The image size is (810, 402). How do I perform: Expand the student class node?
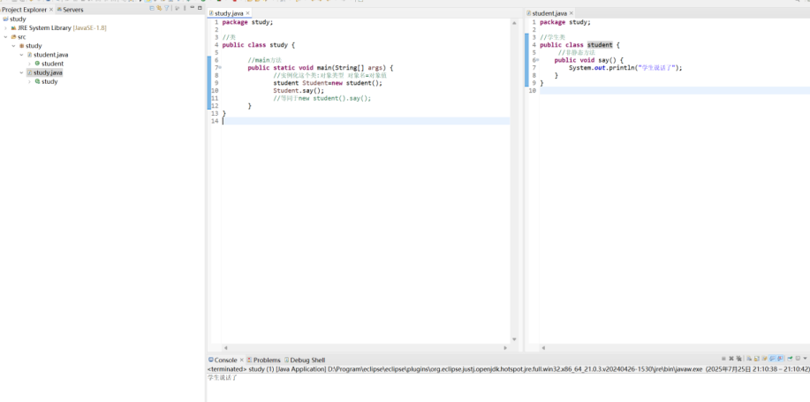pyautogui.click(x=29, y=64)
